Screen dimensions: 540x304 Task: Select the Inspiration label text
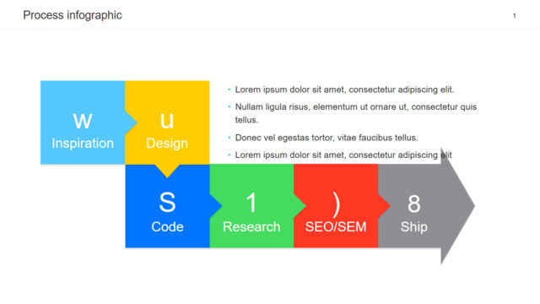(x=83, y=144)
